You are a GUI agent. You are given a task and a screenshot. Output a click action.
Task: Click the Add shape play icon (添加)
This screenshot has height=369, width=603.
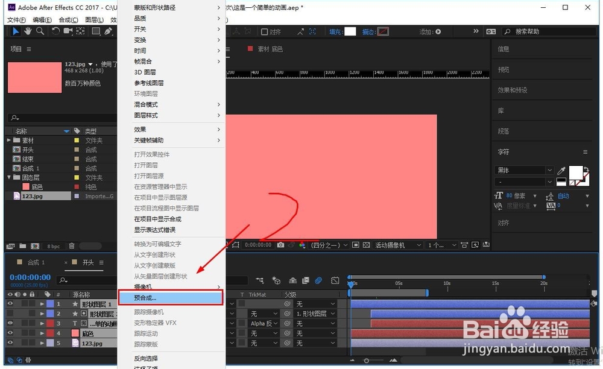[438, 32]
